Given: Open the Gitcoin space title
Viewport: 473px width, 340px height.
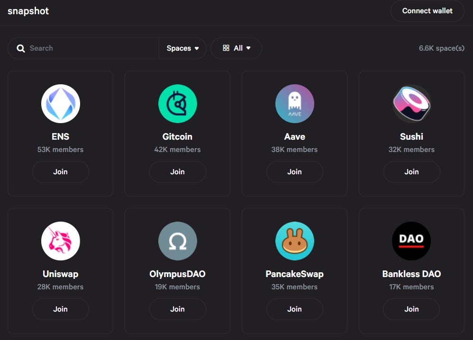Looking at the screenshot, I should [x=177, y=136].
